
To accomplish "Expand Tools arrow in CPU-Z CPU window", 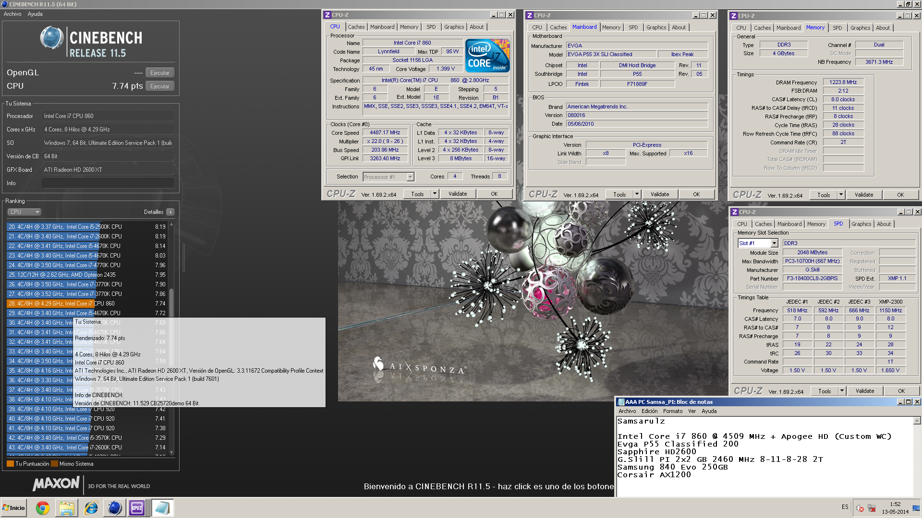I will 435,194.
